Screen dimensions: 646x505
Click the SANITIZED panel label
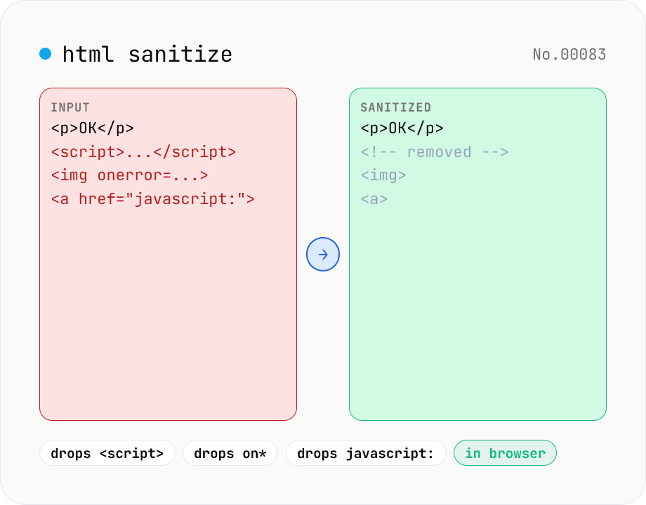(396, 107)
